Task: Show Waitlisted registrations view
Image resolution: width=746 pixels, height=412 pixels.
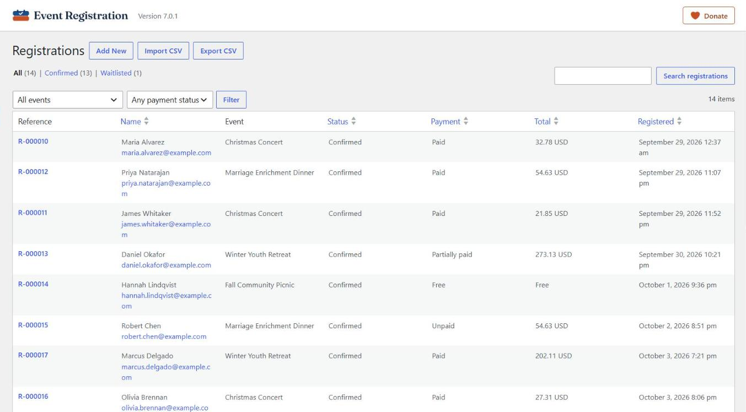Action: (x=116, y=73)
